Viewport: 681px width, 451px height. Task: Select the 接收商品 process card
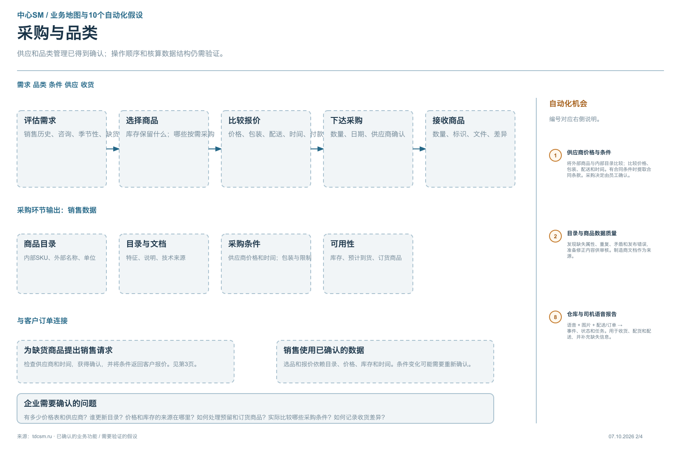(470, 149)
